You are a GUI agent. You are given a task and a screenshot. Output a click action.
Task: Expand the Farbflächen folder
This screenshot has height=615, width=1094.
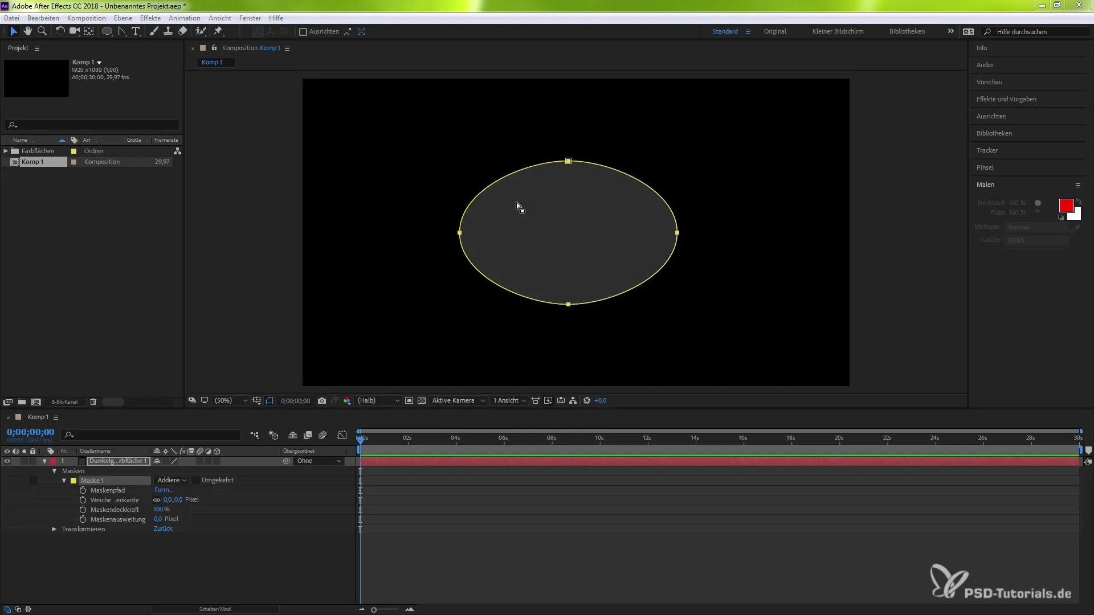coord(6,151)
